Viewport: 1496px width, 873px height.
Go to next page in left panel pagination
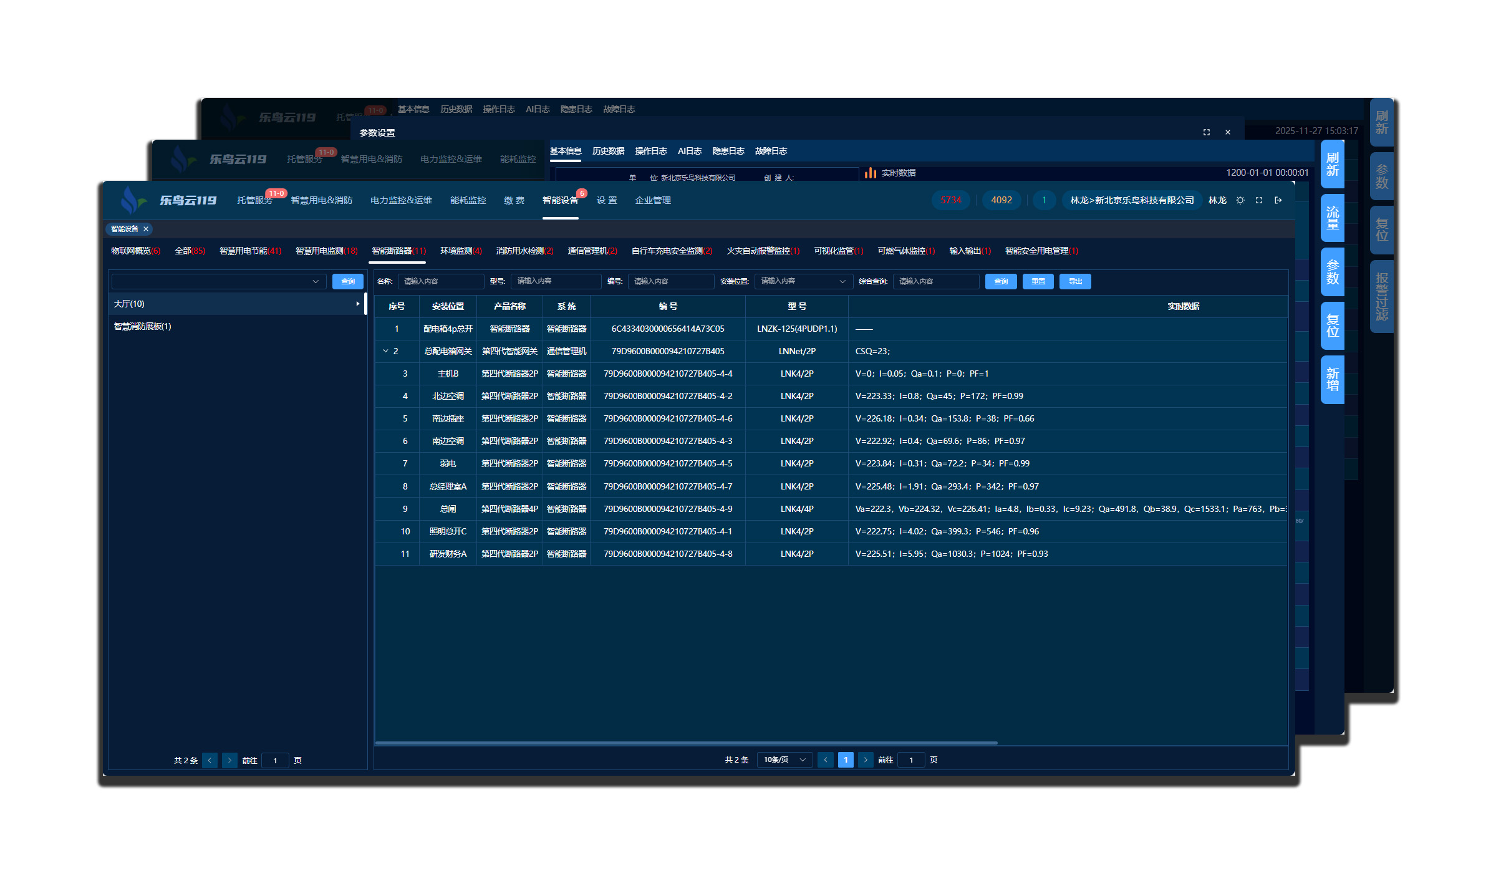pyautogui.click(x=229, y=760)
